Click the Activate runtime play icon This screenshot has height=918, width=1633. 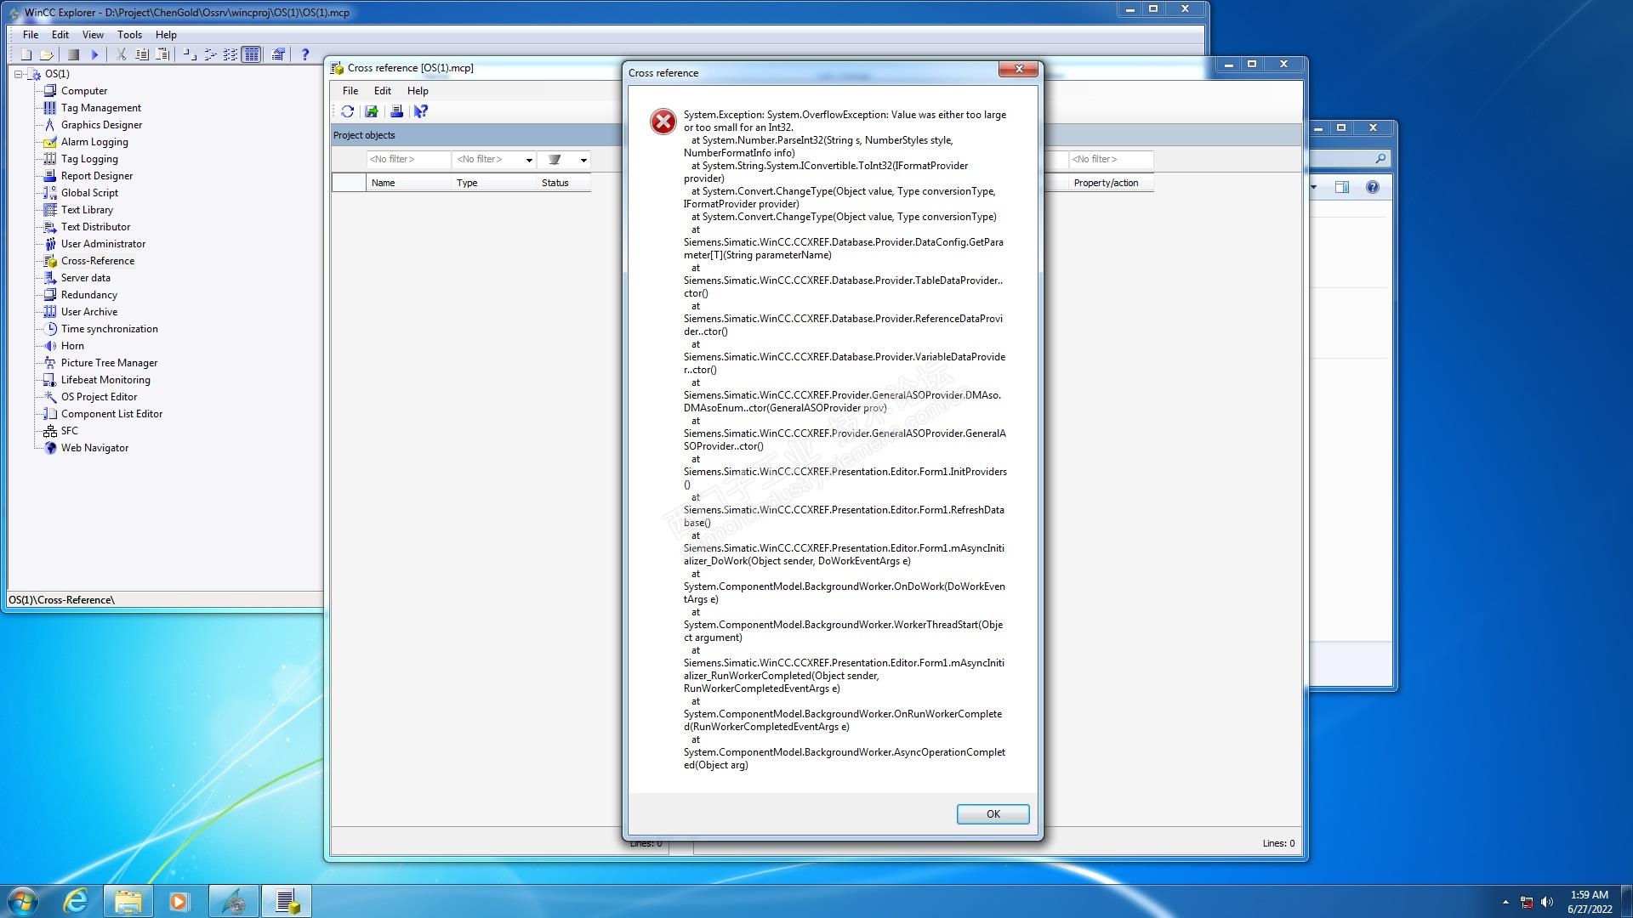point(95,54)
